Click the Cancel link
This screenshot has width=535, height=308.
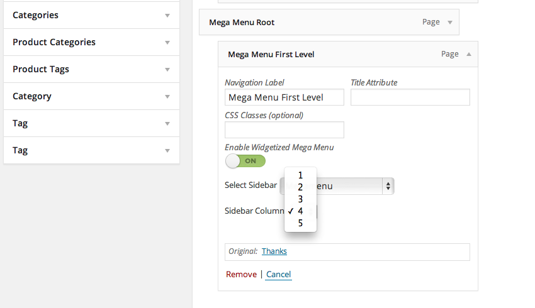point(278,274)
